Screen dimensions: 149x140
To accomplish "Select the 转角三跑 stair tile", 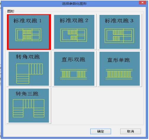I will 29,106.
